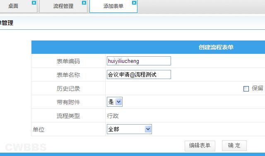This screenshot has height=156, width=265.
Task: Select the 添加表单 tab
Action: pyautogui.click(x=113, y=6)
